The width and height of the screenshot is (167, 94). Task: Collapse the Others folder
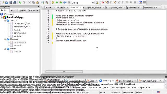click(5, 49)
